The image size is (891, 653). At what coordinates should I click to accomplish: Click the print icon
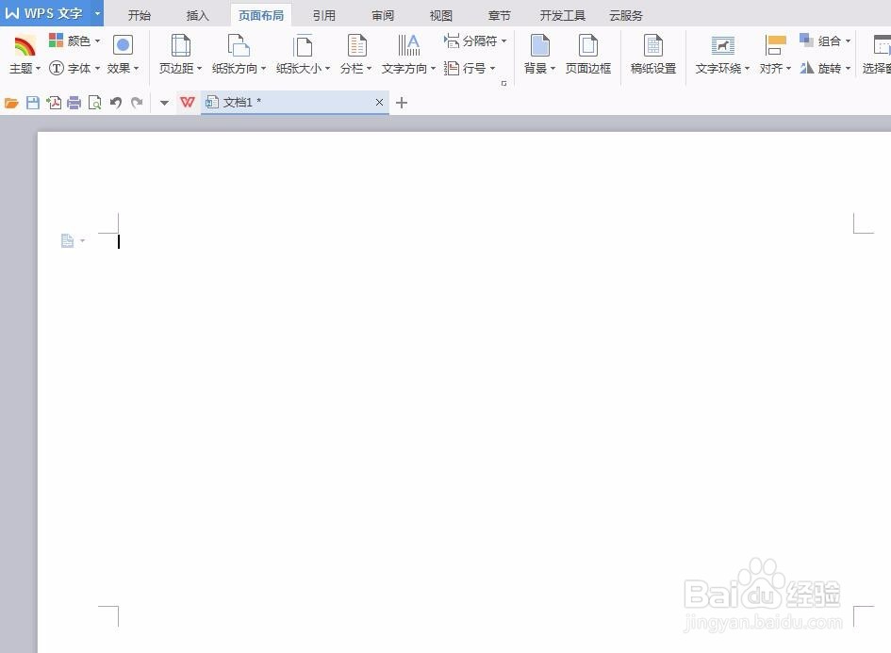74,103
